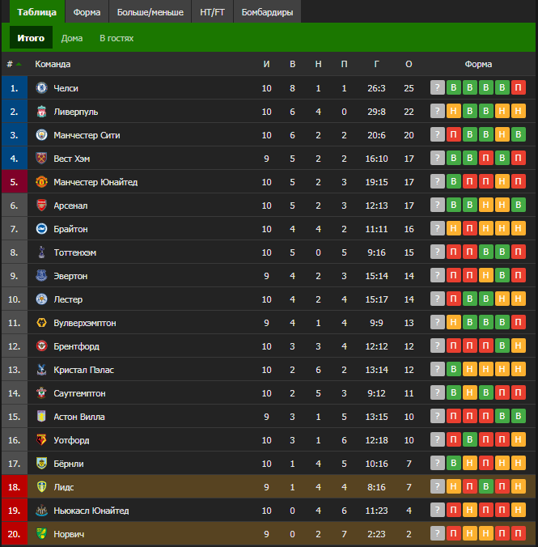Click the West Ham crest icon
Screen dimensions: 538x547
click(41, 159)
